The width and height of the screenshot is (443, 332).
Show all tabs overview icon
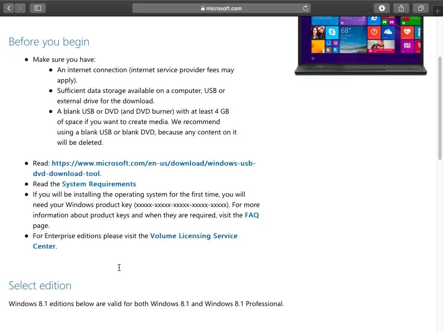coord(421,8)
